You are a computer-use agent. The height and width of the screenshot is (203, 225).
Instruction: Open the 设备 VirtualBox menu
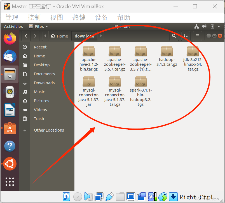(x=101, y=18)
